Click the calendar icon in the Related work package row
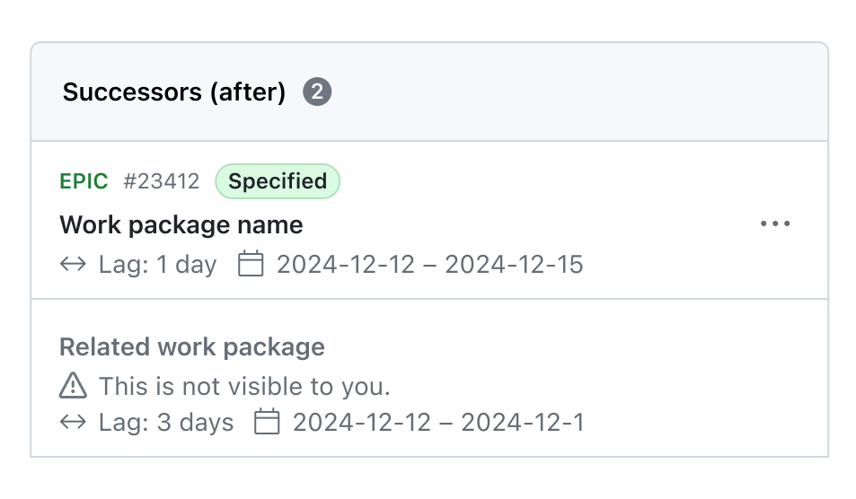This screenshot has width=856, height=499. coord(267,422)
